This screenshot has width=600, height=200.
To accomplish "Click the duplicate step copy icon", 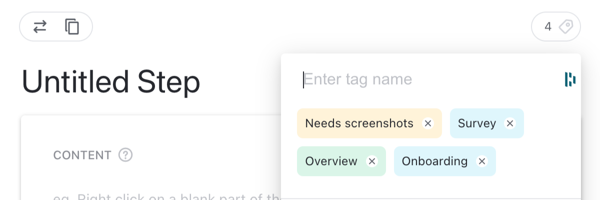I will (72, 26).
